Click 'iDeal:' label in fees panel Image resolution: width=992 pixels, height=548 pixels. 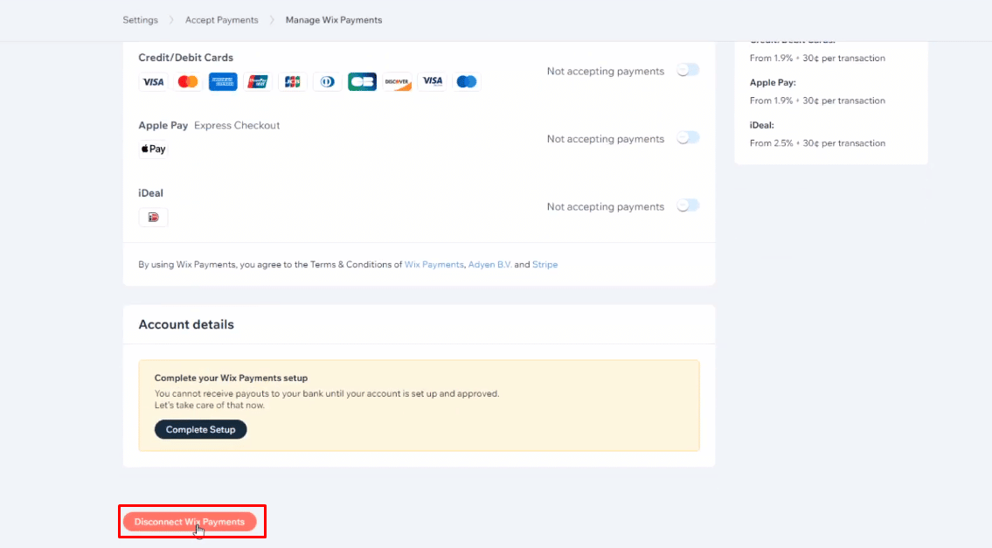coord(762,125)
